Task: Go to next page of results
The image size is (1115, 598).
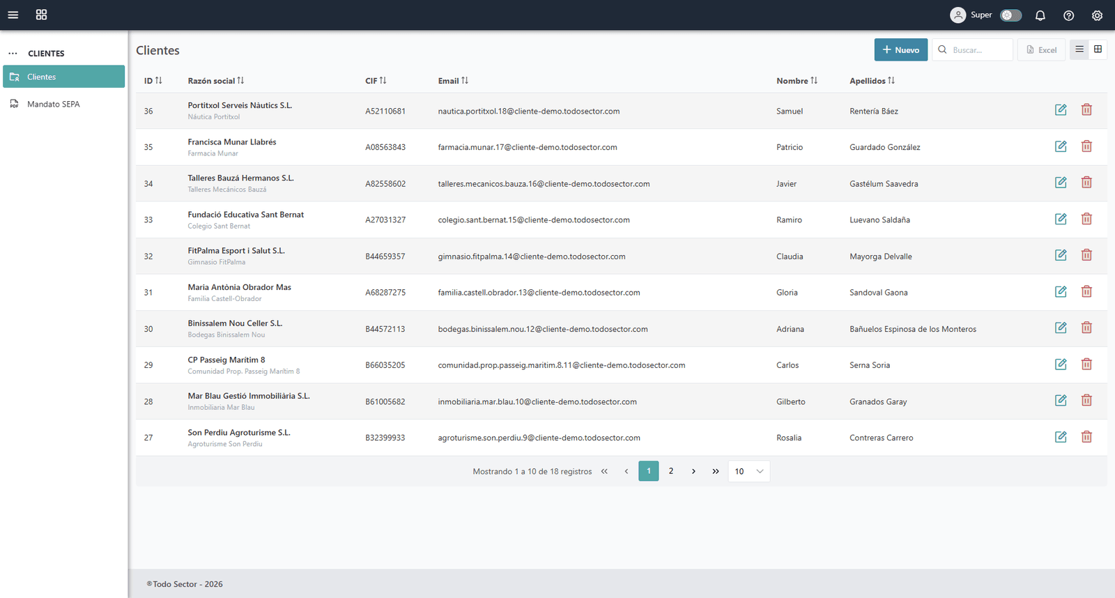Action: pyautogui.click(x=693, y=471)
